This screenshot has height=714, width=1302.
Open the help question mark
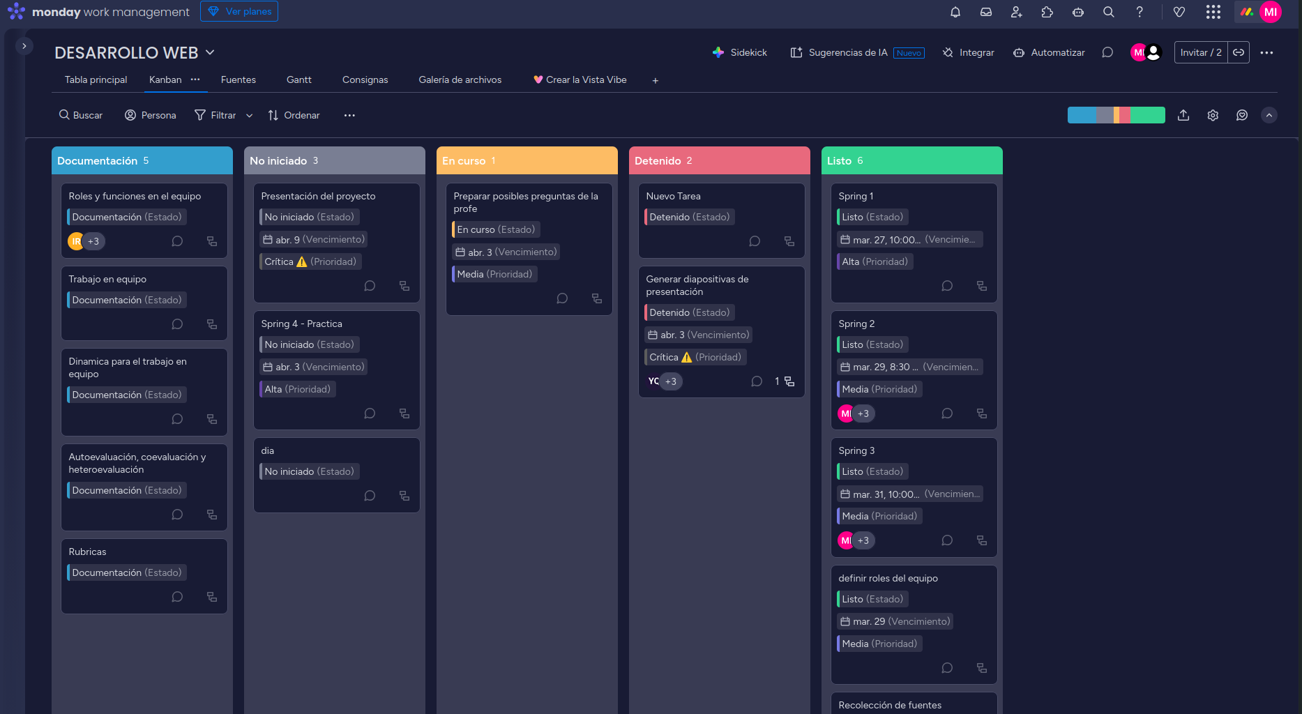(x=1140, y=12)
